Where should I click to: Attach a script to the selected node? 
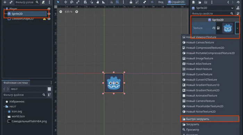click(x=43, y=2)
